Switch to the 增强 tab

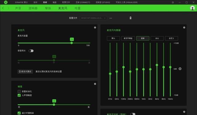click(48, 8)
